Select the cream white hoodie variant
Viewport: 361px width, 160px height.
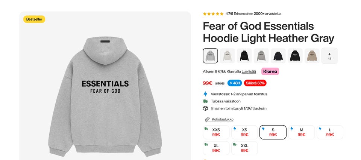[227, 56]
